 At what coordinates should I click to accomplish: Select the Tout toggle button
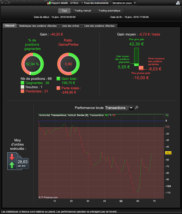pos(64,11)
